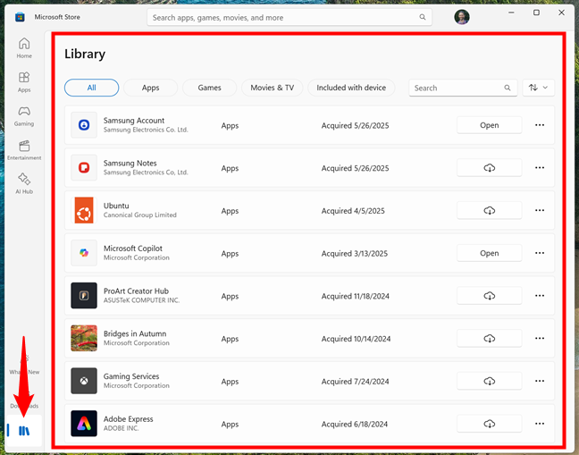Open more options for Samsung Notes
This screenshot has width=579, height=455.
540,168
